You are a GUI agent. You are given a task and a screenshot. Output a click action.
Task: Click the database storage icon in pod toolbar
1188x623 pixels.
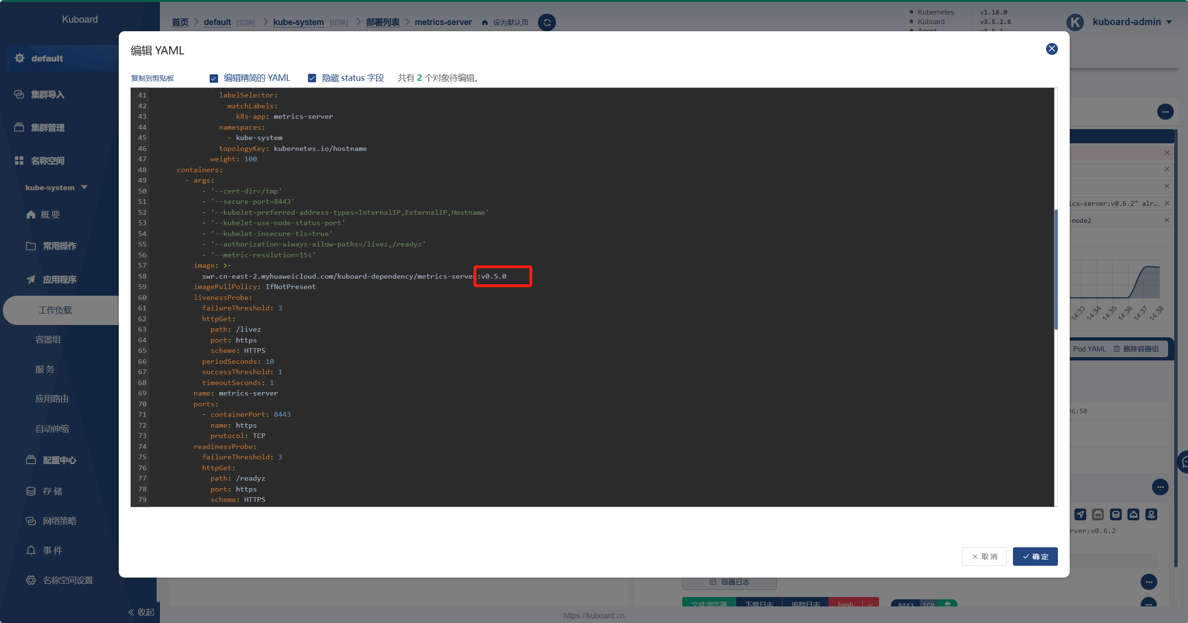pyautogui.click(x=1116, y=515)
